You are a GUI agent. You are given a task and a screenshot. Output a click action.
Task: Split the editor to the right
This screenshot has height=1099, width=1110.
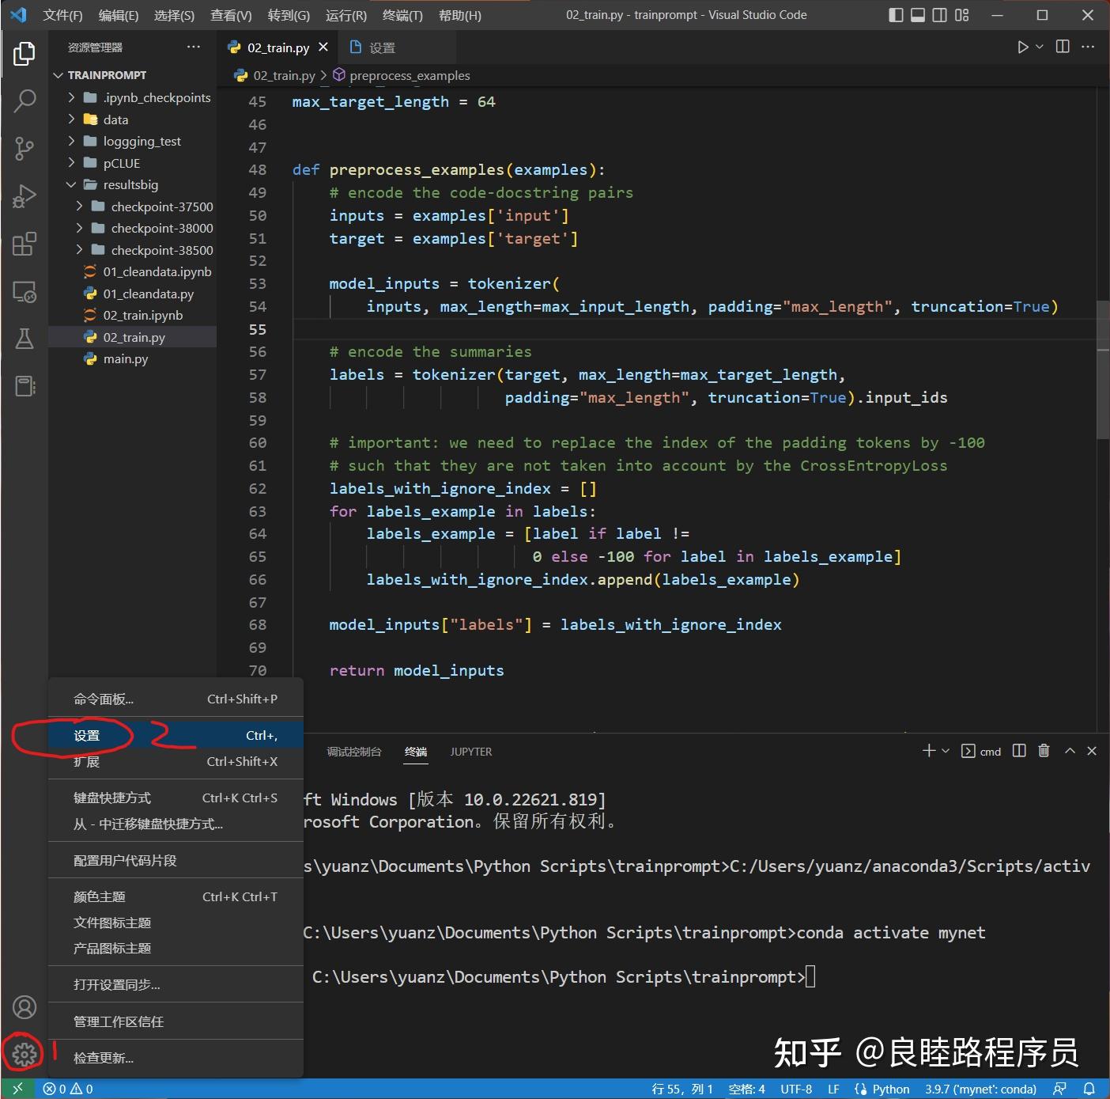click(x=1063, y=47)
